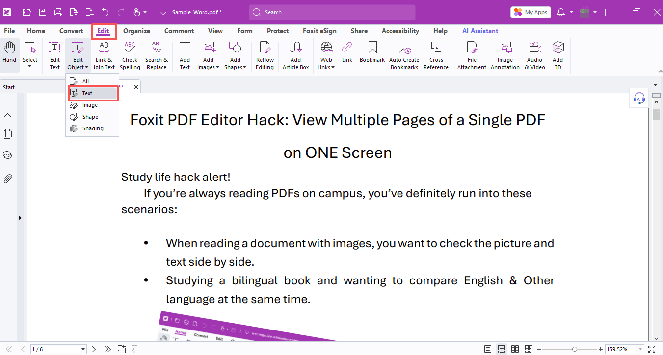Insert a Cross Reference
The image size is (663, 355).
tap(436, 55)
